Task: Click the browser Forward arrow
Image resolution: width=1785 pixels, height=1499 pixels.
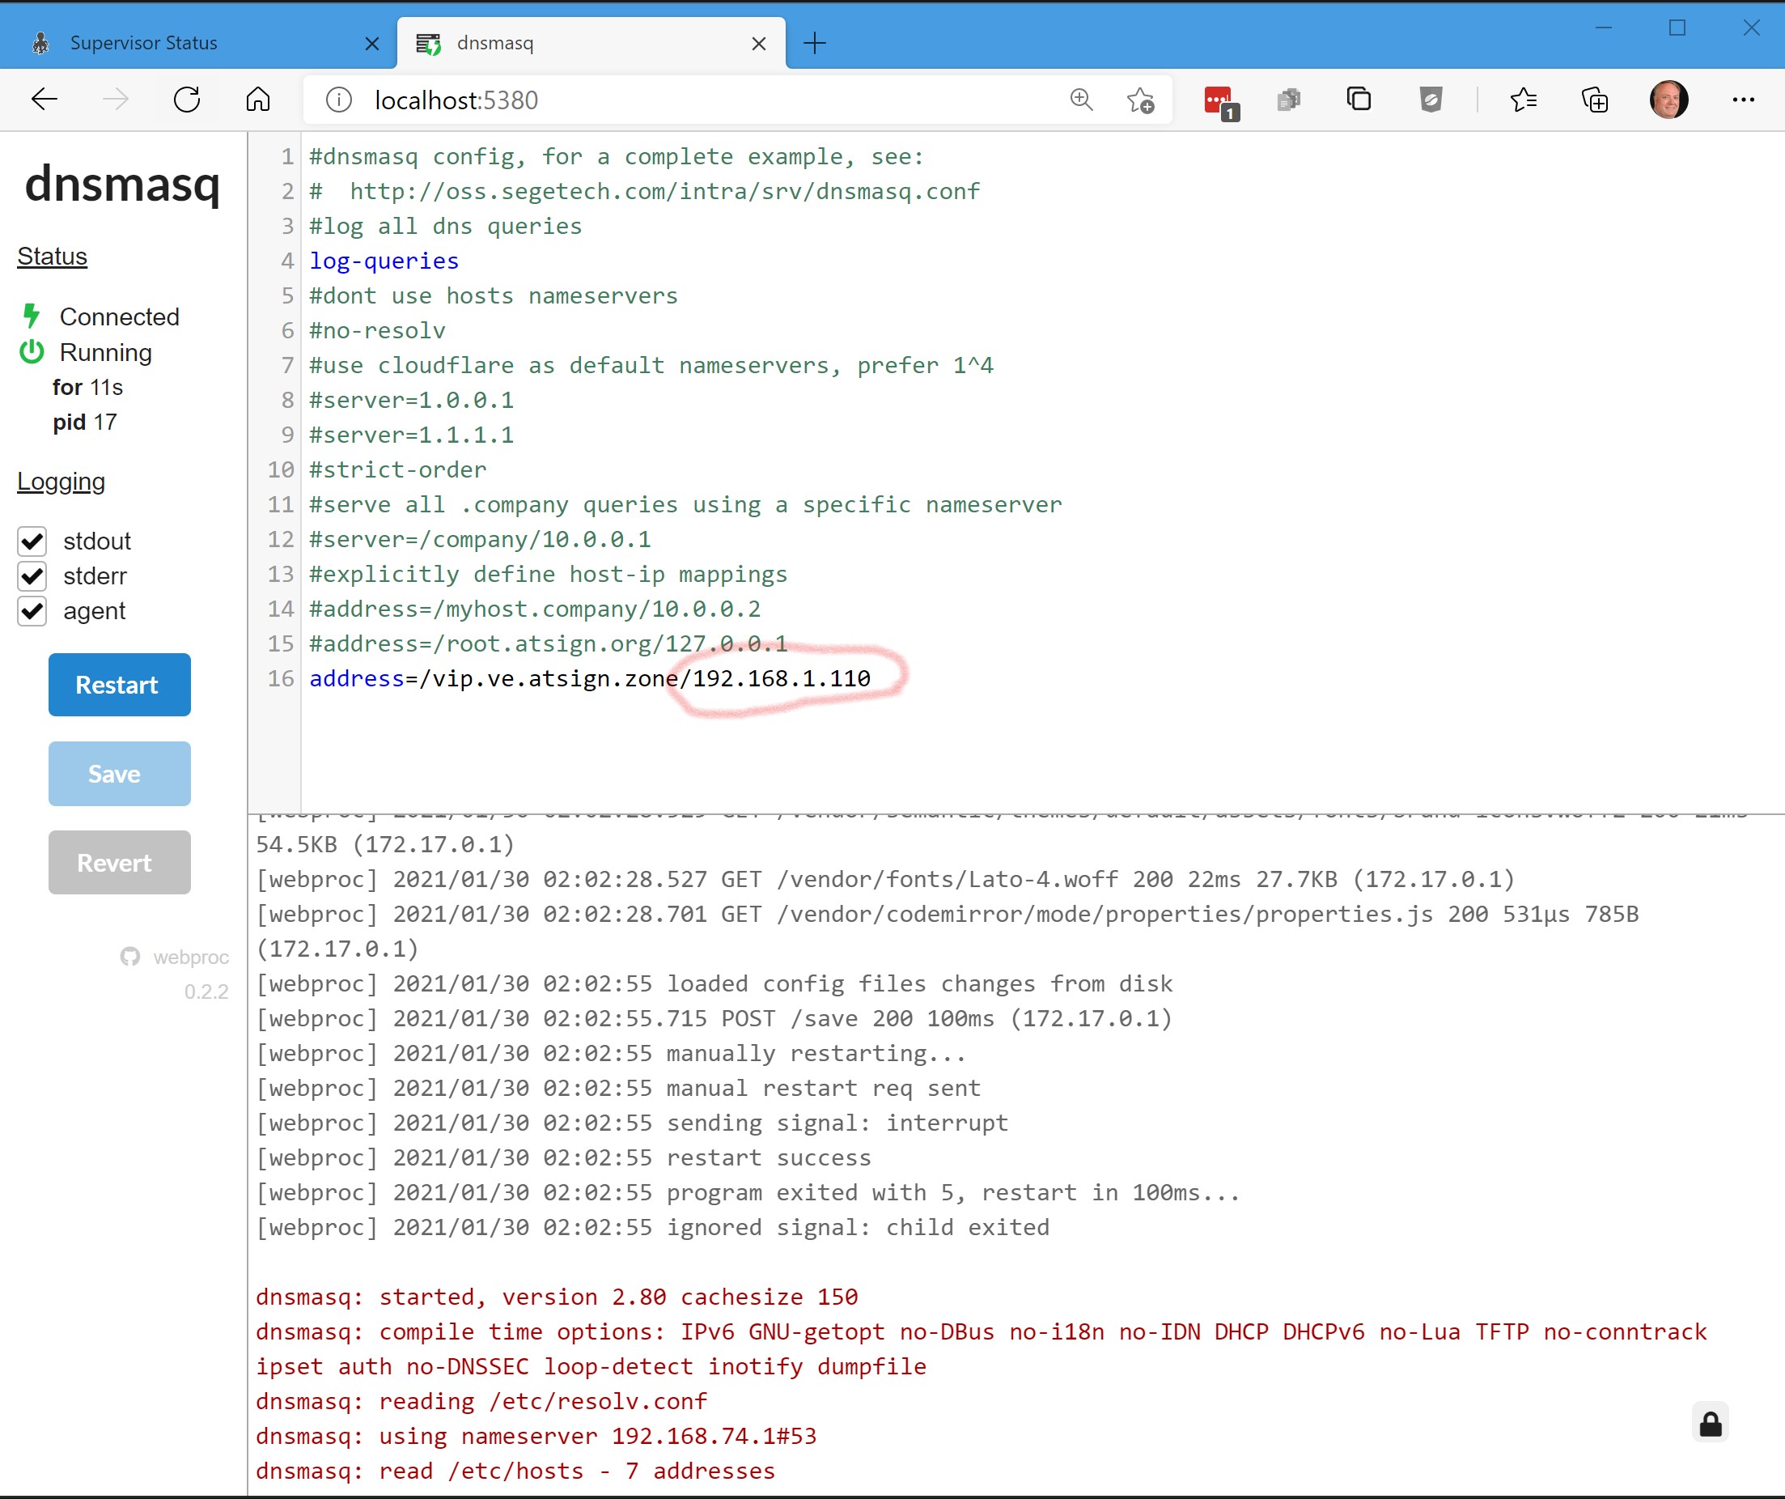Action: point(116,100)
